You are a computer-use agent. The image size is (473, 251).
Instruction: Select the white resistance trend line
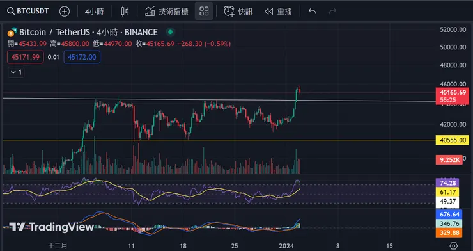coord(219,100)
